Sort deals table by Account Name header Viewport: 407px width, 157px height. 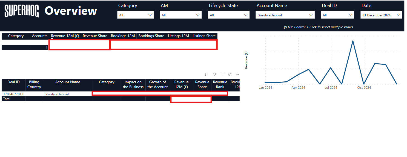(x=68, y=82)
